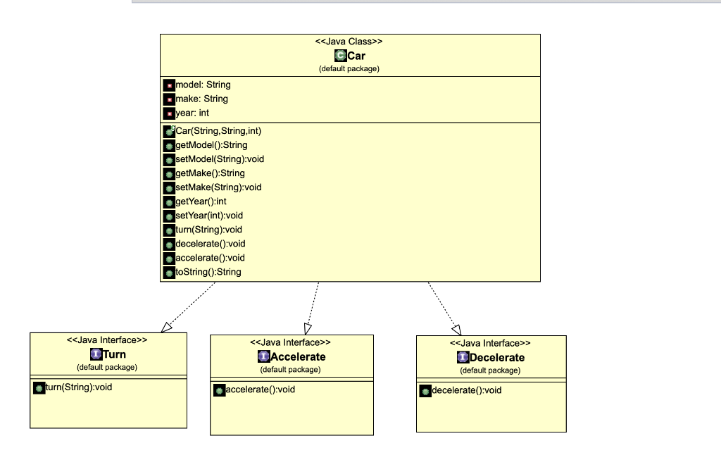Click constructor icon beside Car(String,String,int)

tap(169, 131)
